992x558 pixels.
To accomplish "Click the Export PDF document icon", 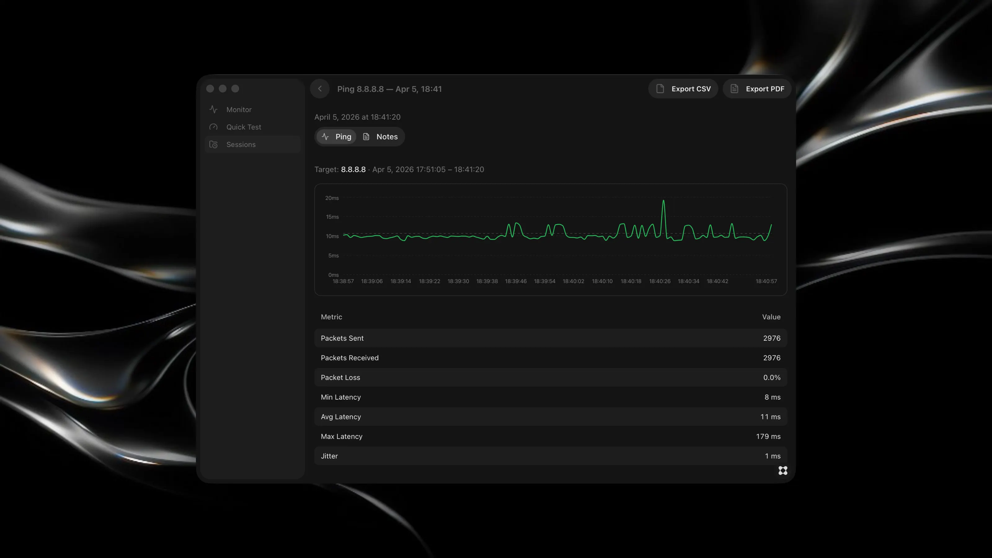I will (x=734, y=89).
